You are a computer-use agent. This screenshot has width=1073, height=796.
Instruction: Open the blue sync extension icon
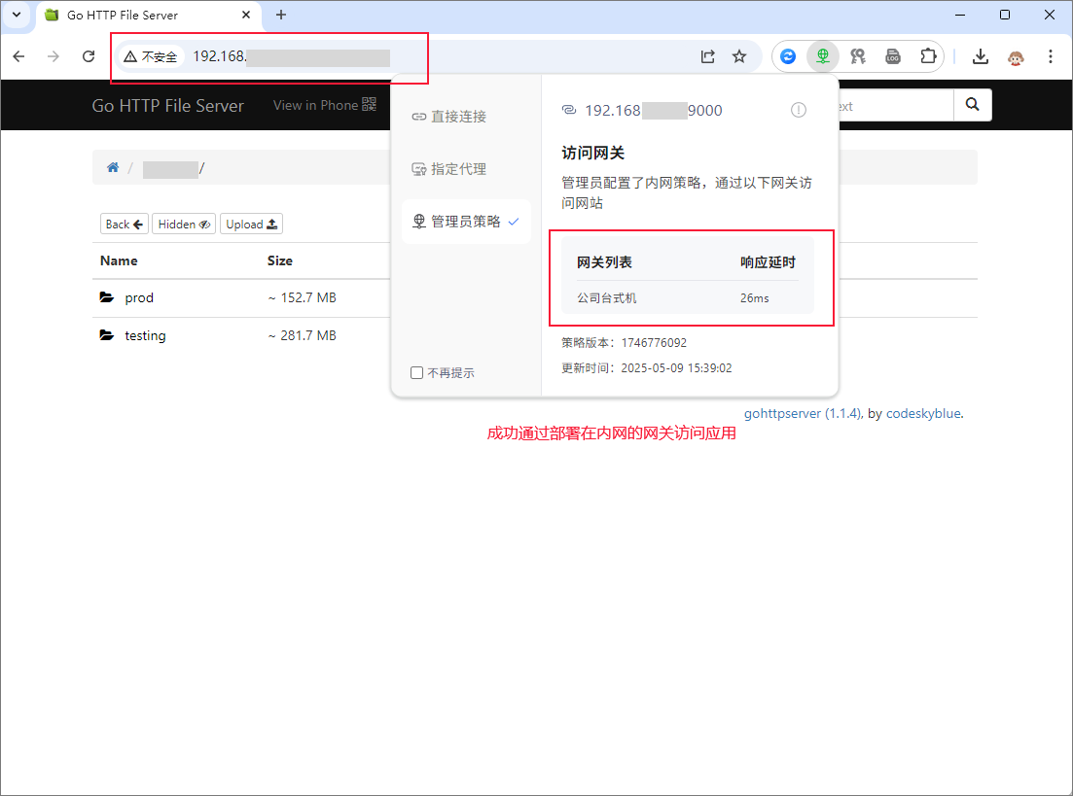(x=788, y=56)
